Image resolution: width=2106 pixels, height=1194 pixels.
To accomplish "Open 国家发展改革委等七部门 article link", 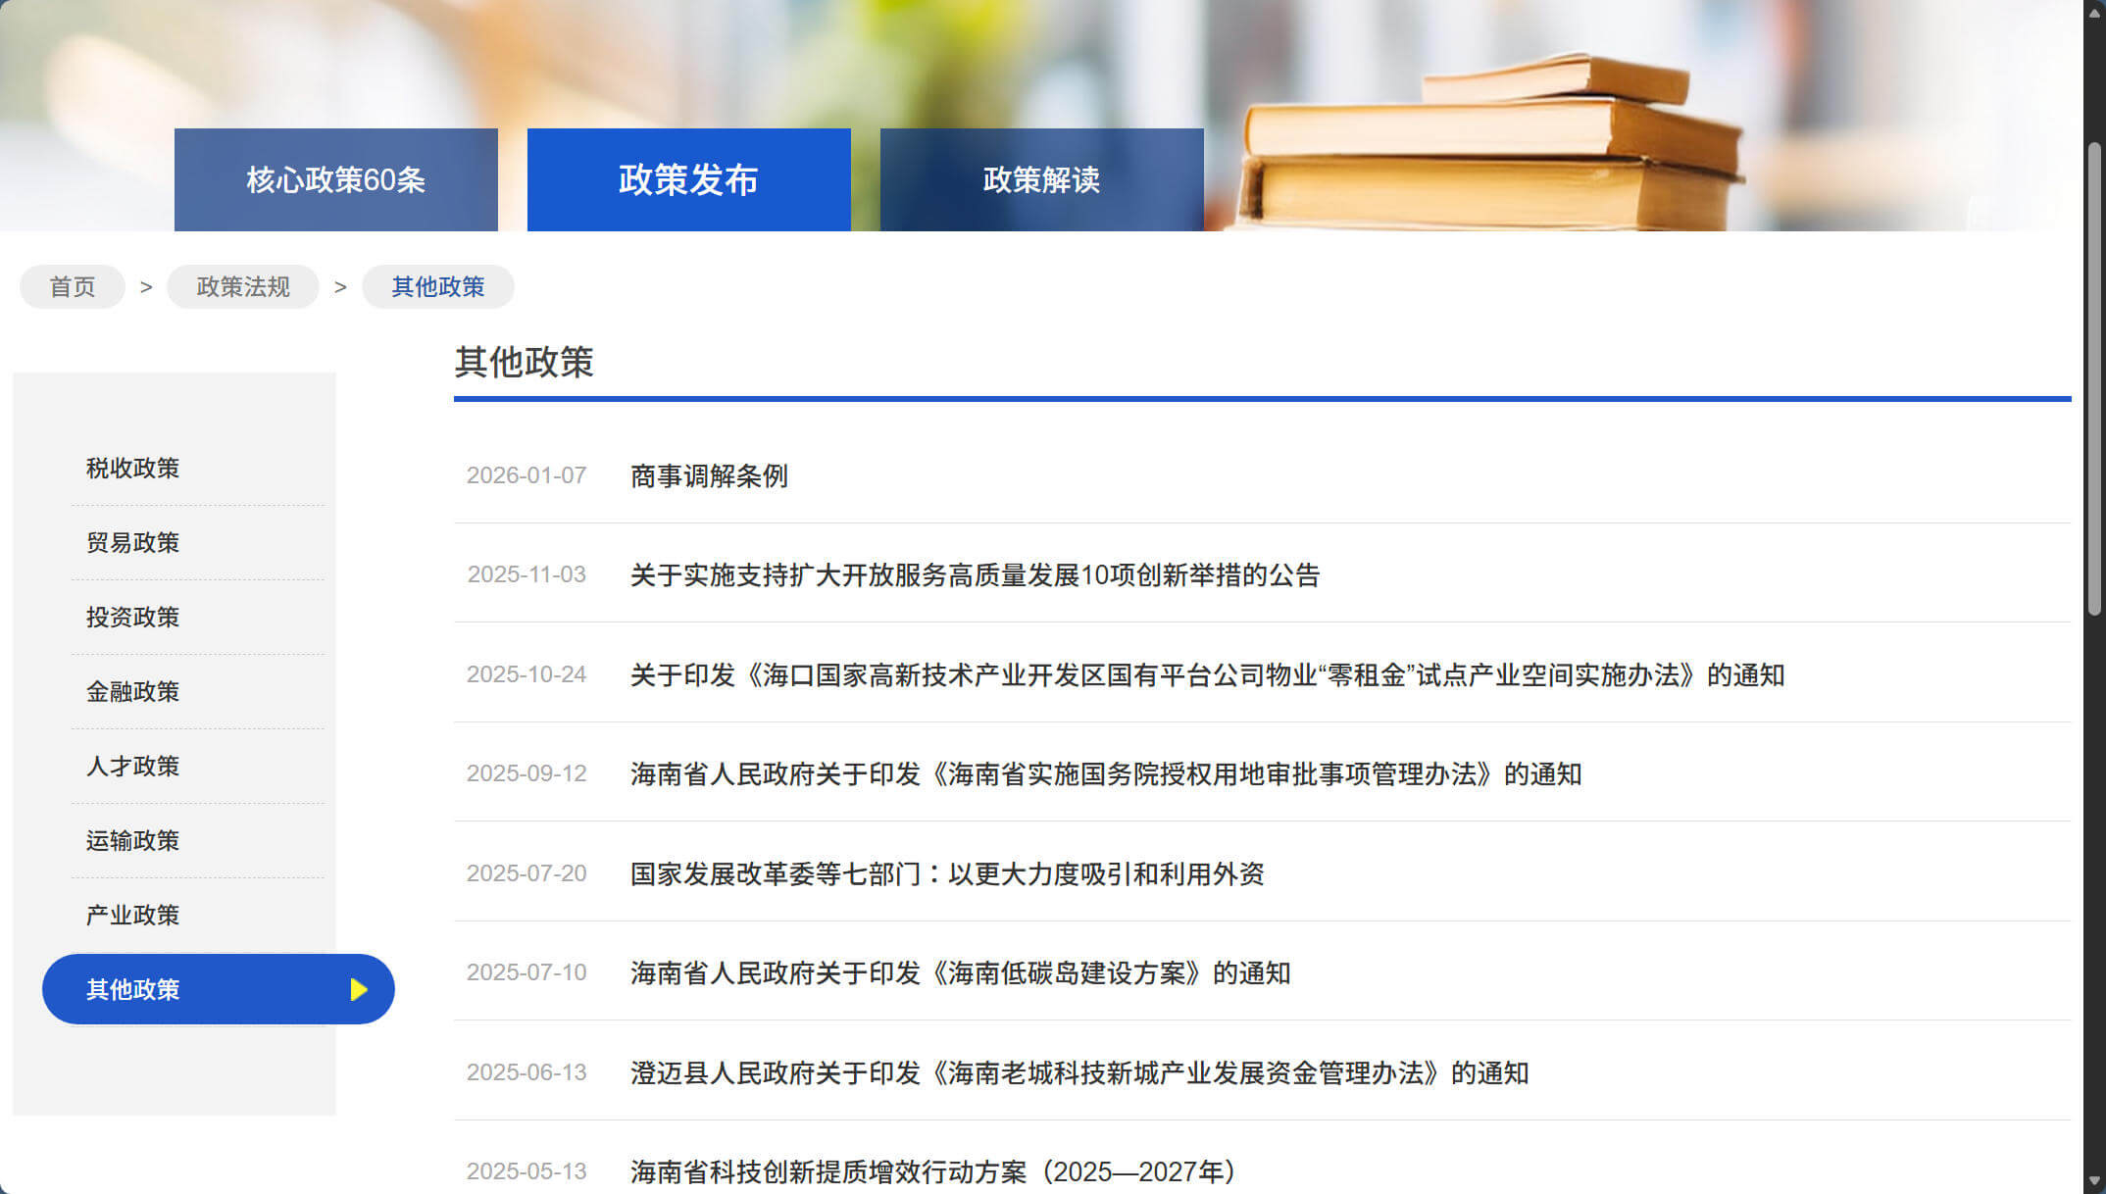I will [947, 874].
